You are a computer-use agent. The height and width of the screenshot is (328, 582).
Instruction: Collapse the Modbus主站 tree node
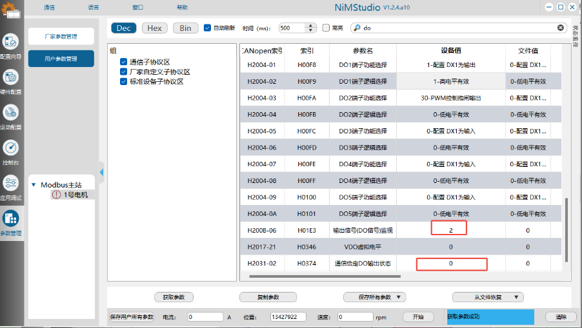(x=34, y=185)
